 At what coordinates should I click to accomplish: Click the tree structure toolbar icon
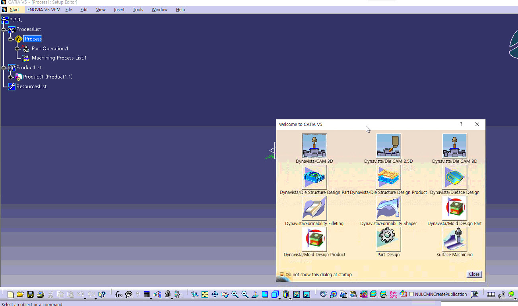coord(157,294)
